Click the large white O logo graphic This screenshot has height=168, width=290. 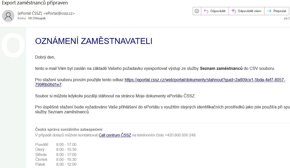tap(13, 45)
